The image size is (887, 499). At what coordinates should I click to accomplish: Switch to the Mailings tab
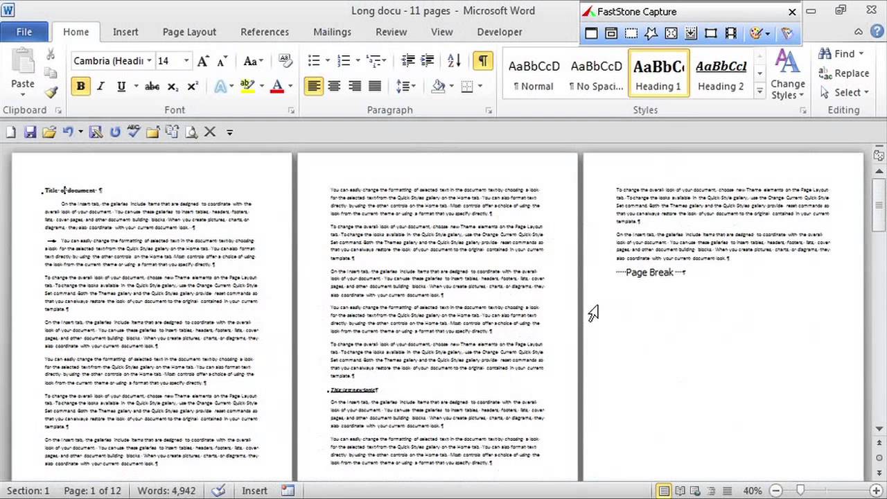[x=332, y=32]
